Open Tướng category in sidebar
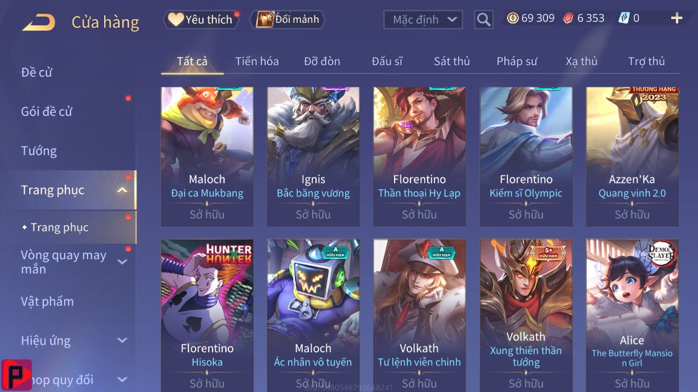 [x=39, y=151]
